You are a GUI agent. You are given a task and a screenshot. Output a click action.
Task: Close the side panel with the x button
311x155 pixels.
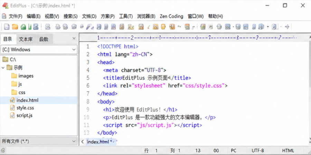(74, 38)
